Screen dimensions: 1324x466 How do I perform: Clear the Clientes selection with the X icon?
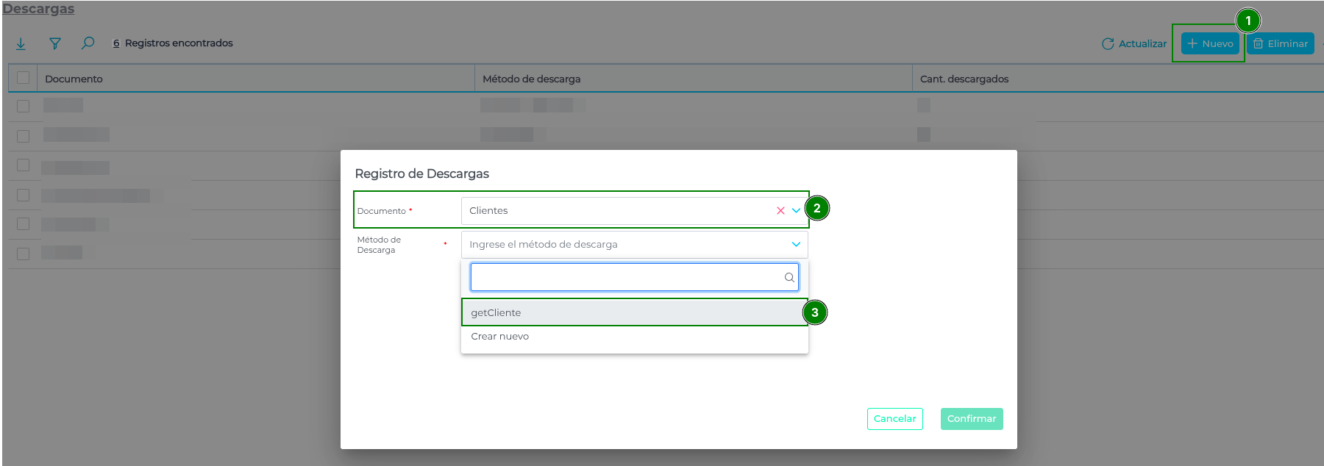tap(780, 211)
